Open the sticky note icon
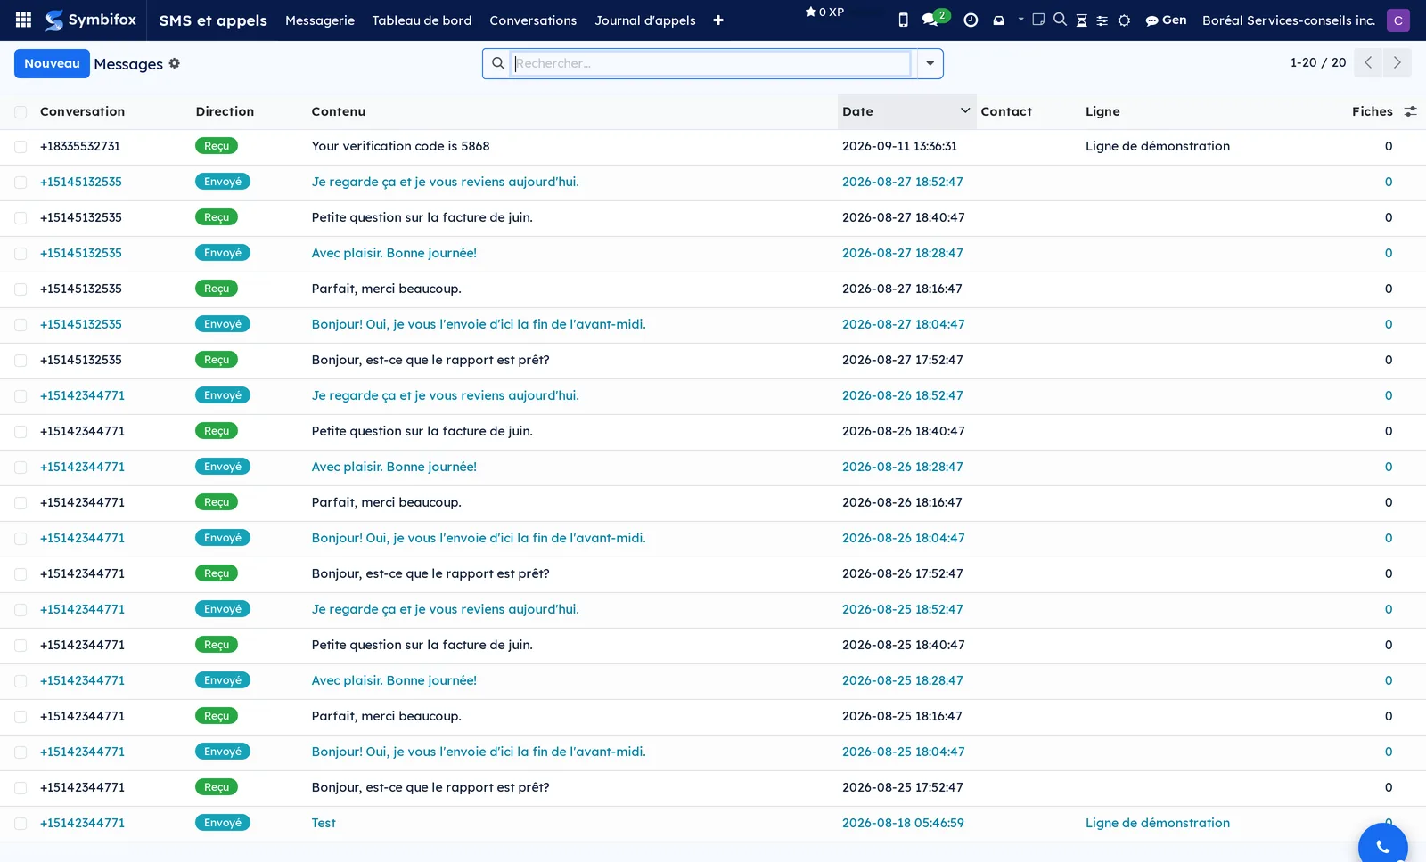The width and height of the screenshot is (1426, 862). click(1038, 20)
